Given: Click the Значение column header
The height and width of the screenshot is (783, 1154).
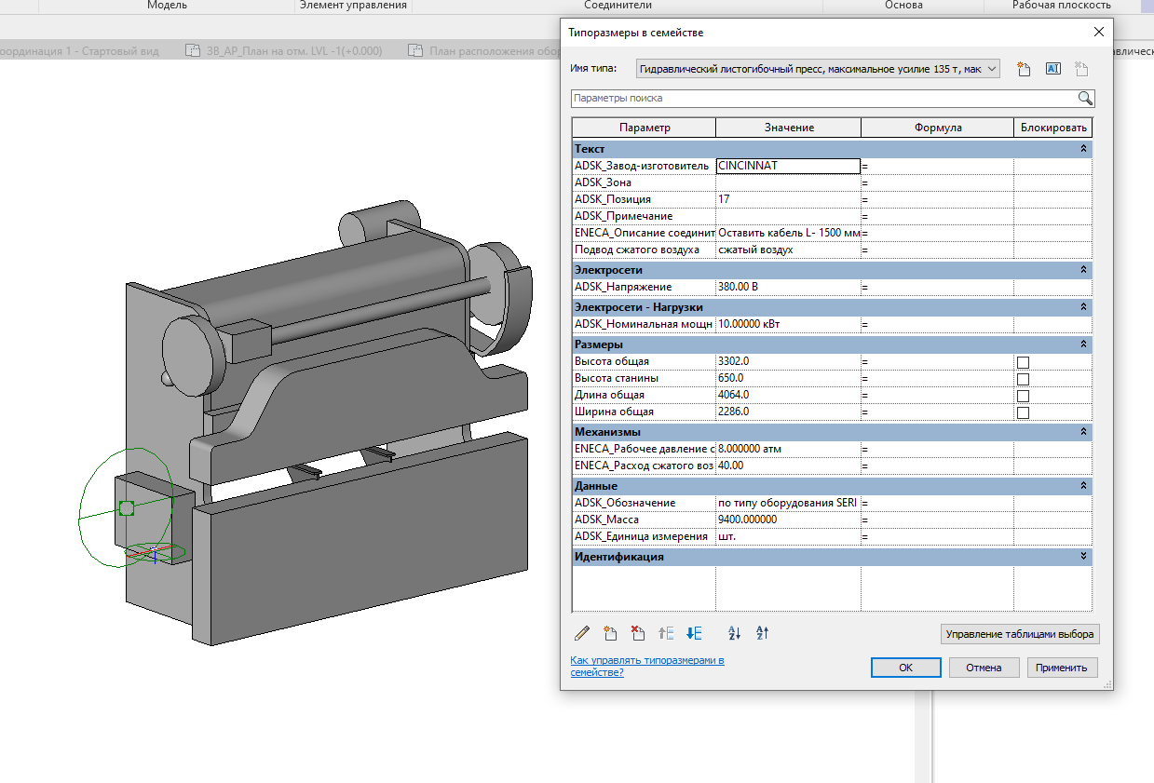Looking at the screenshot, I should 789,128.
